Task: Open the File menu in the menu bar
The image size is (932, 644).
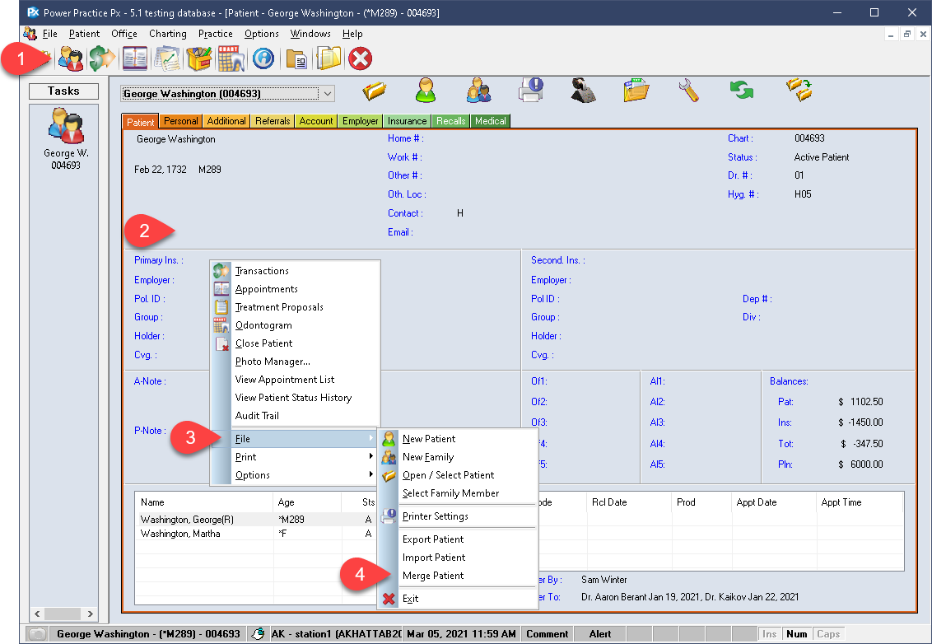Action: [50, 34]
